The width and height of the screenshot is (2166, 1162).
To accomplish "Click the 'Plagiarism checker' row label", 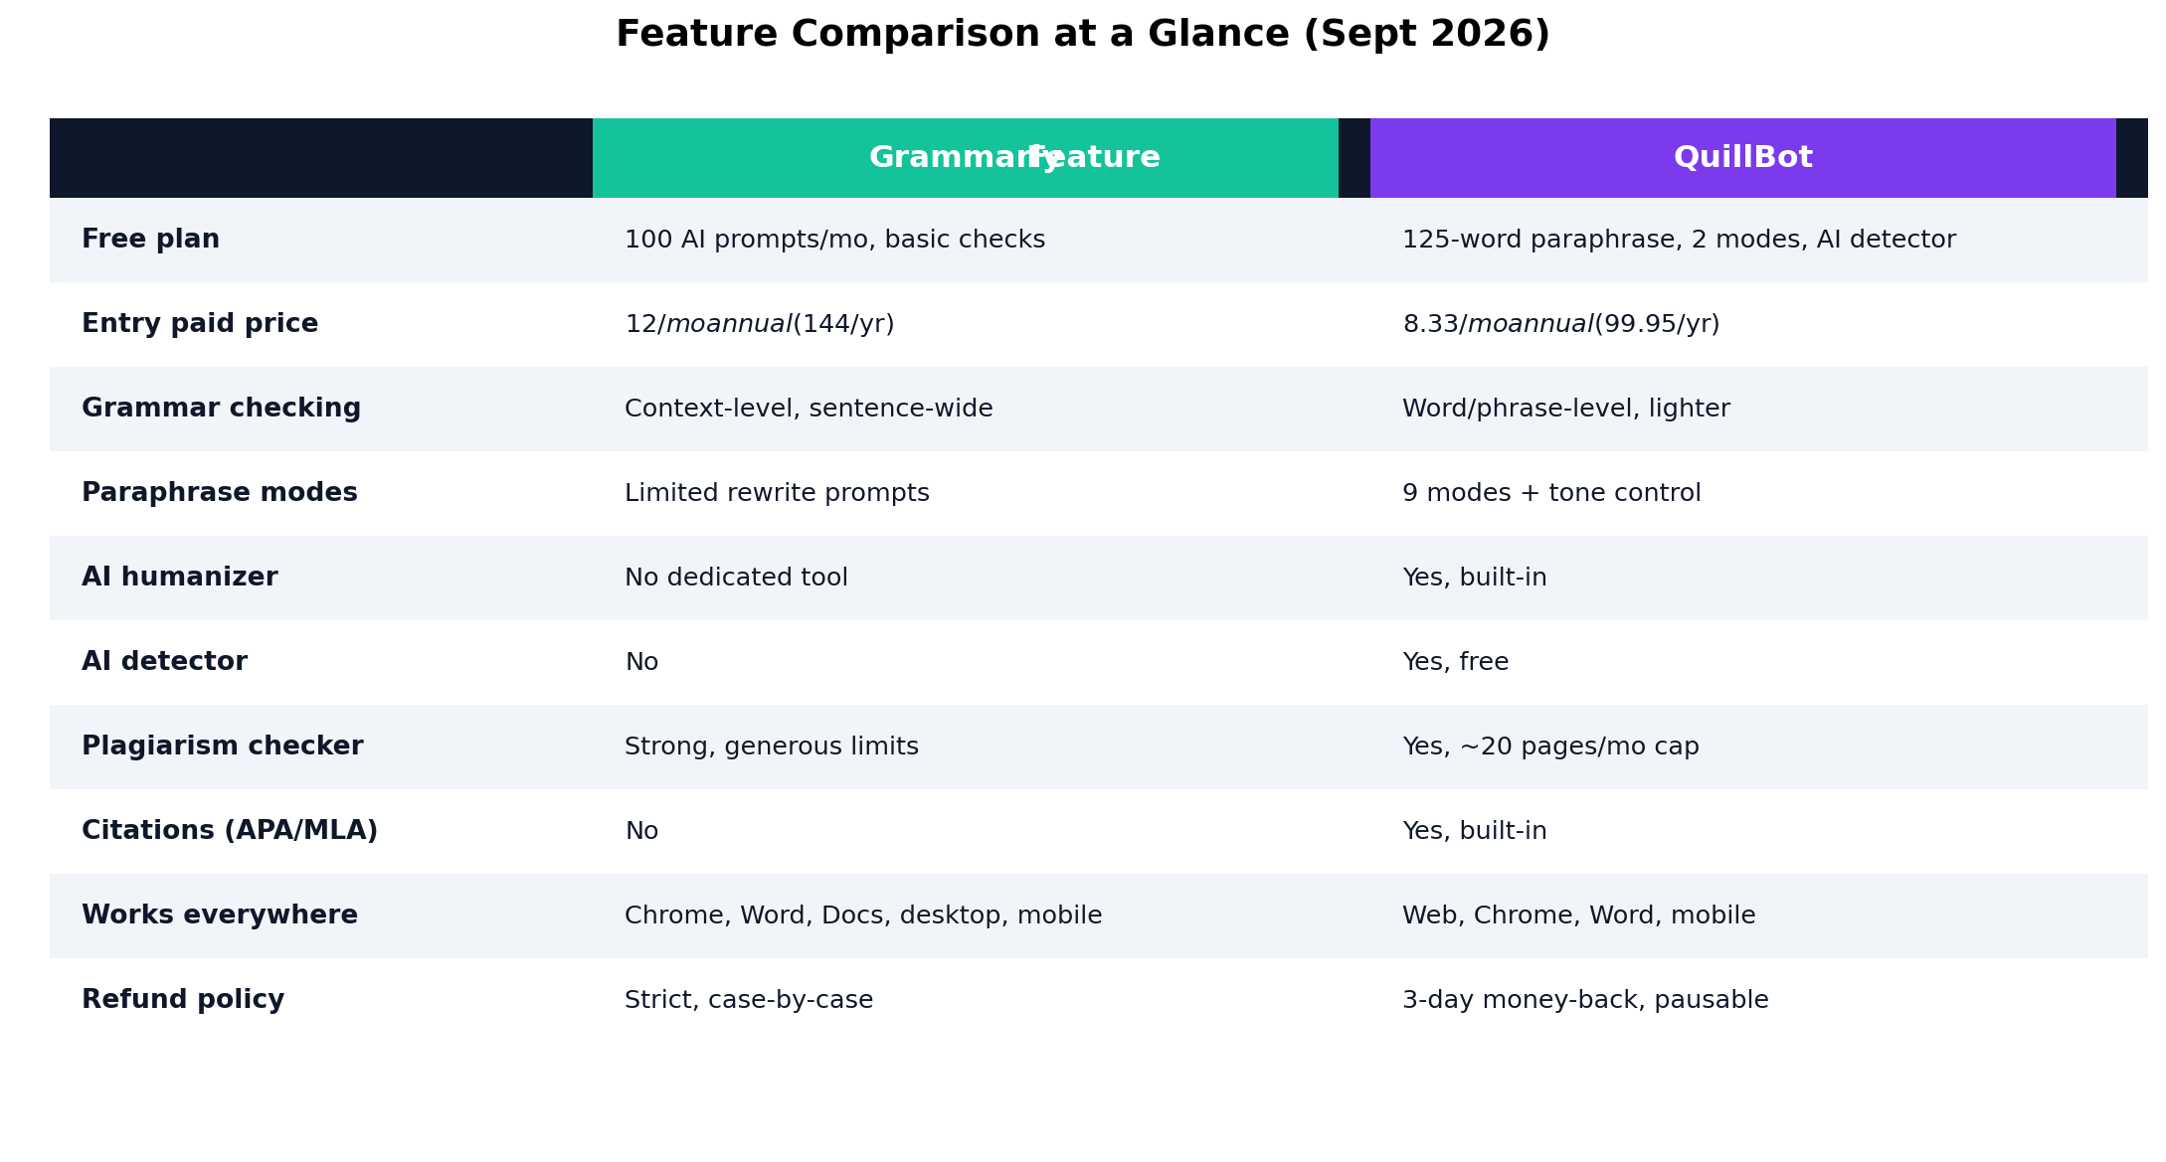I will pyautogui.click(x=223, y=747).
